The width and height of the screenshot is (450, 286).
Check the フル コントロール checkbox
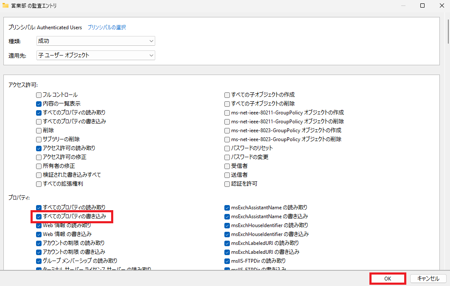pos(39,95)
